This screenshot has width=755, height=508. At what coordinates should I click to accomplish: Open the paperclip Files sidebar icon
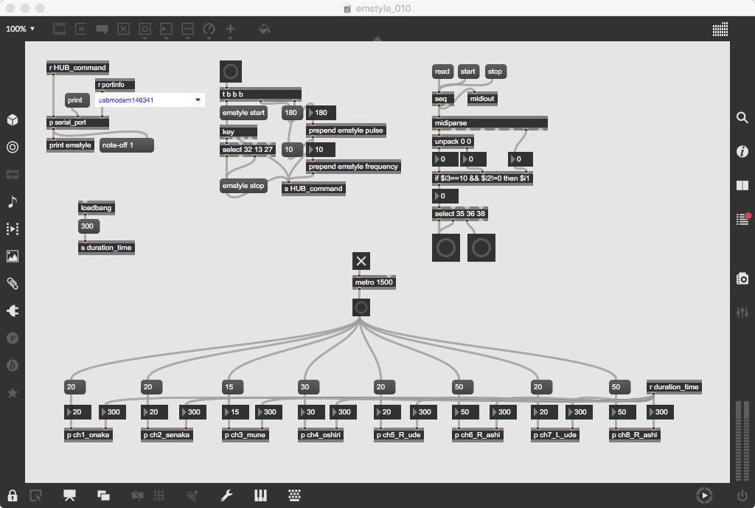pos(13,284)
